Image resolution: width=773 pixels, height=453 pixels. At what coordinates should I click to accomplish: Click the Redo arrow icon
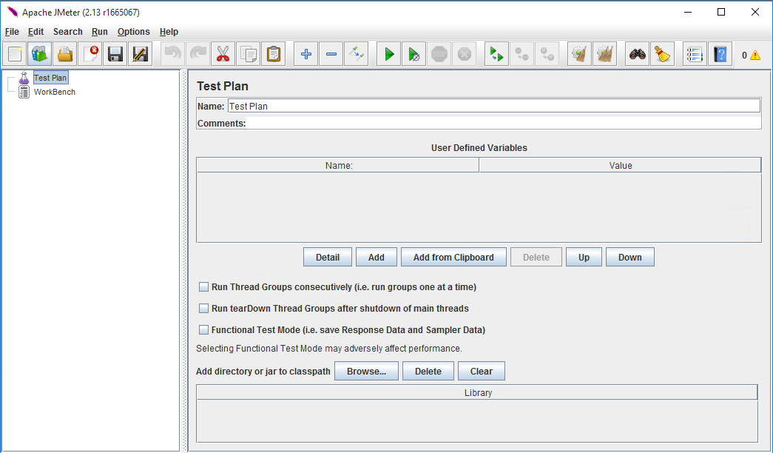[x=198, y=54]
